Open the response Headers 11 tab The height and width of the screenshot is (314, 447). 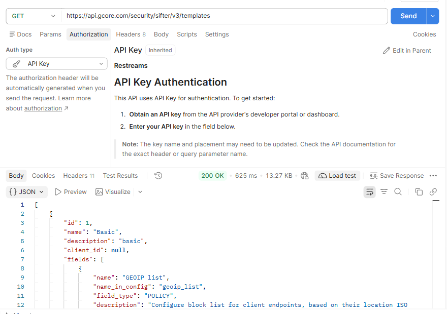point(79,176)
